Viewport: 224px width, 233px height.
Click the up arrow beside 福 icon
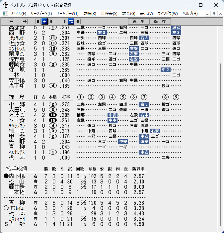[x=64, y=22]
